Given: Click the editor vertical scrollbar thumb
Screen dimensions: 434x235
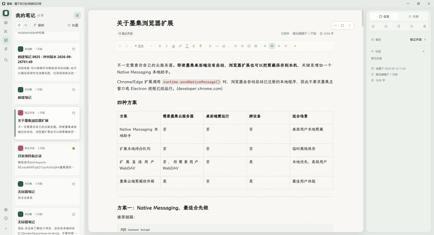Looking at the screenshot, I should click(x=362, y=18).
